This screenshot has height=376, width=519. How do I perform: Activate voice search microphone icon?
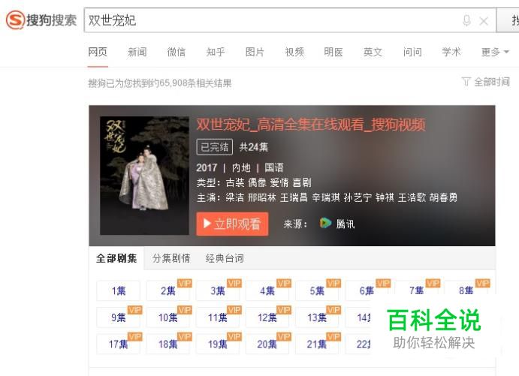(x=466, y=20)
